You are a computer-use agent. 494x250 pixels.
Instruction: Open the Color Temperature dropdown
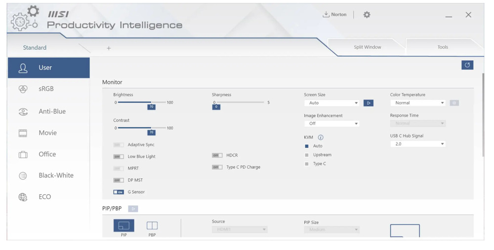point(418,103)
